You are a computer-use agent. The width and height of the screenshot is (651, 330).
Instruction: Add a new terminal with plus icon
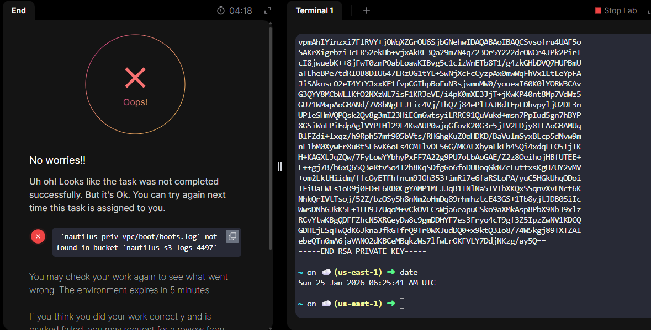click(367, 10)
